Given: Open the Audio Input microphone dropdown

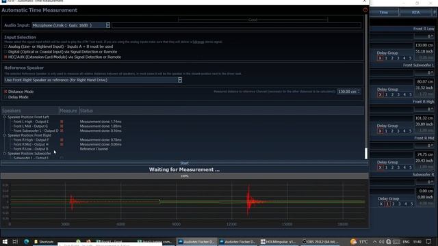Looking at the screenshot, I should click(x=108, y=25).
